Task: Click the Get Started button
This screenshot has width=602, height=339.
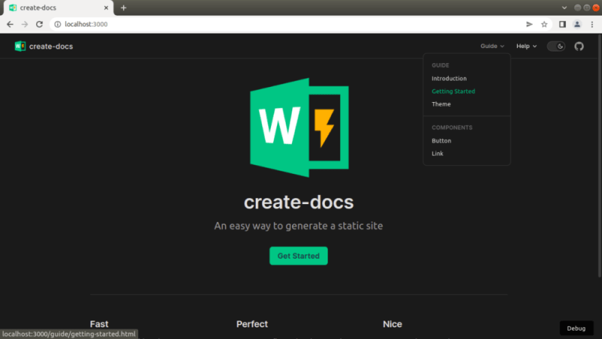Action: click(x=298, y=255)
